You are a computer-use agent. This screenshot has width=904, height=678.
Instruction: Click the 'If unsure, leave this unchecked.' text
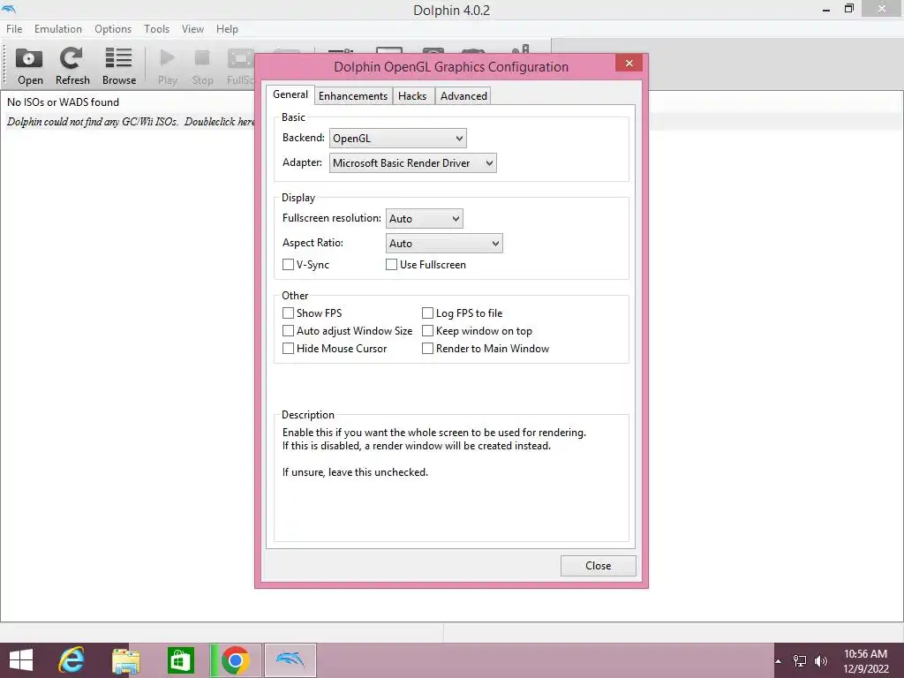tap(355, 472)
